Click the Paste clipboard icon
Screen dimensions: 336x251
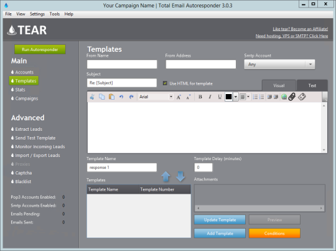click(111, 97)
